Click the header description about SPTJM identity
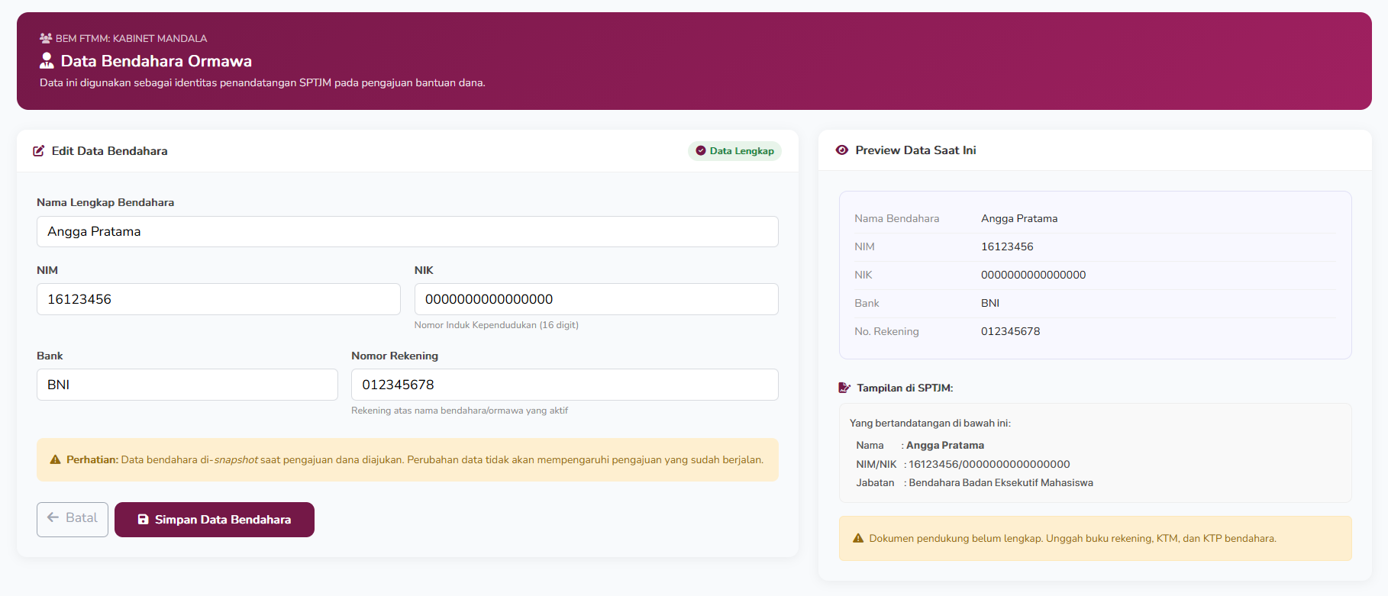Screen dimensions: 1388x596 pyautogui.click(x=263, y=82)
